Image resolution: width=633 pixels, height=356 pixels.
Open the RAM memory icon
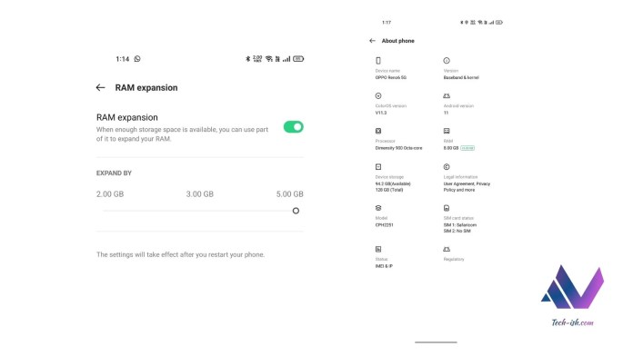pos(447,131)
